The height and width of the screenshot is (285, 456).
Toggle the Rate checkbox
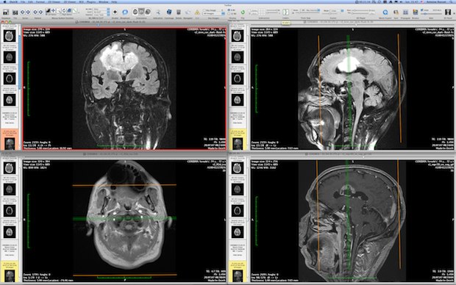(421, 10)
